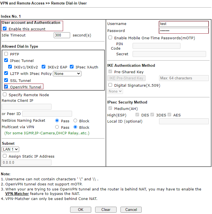Uncheck Enable this account checkbox
This screenshot has width=212, height=214.
[5, 29]
